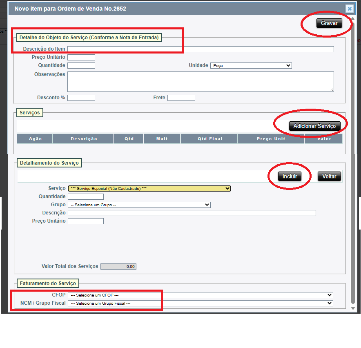
Task: Open the Unidade dropdown
Action: point(251,65)
